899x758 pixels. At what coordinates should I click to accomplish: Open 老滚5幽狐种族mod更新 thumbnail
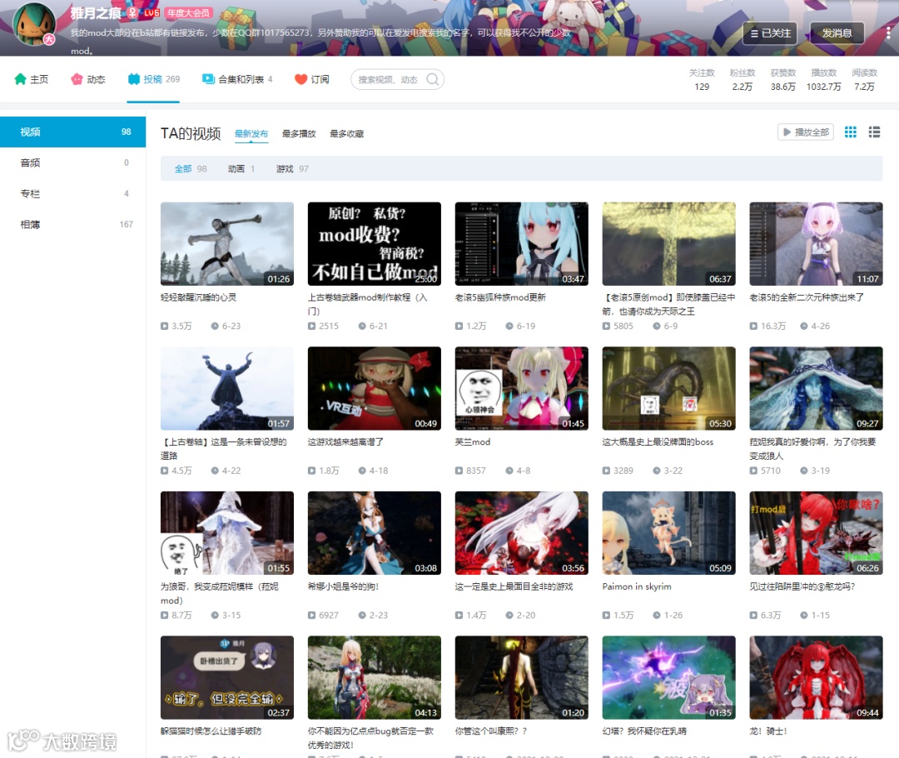pyautogui.click(x=522, y=244)
